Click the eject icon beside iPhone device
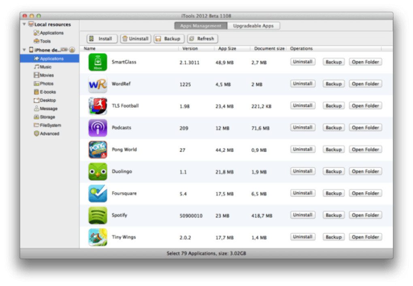Viewport: 413px width, 286px height. click(72, 50)
